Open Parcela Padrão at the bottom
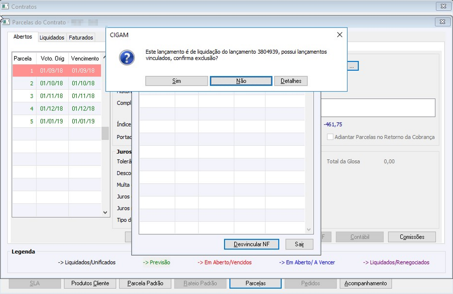This screenshot has height=294, width=453. [x=145, y=283]
